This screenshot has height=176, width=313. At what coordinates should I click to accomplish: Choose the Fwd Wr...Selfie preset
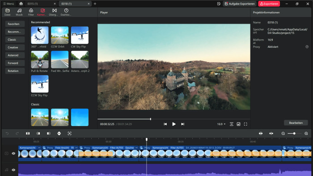(x=59, y=59)
